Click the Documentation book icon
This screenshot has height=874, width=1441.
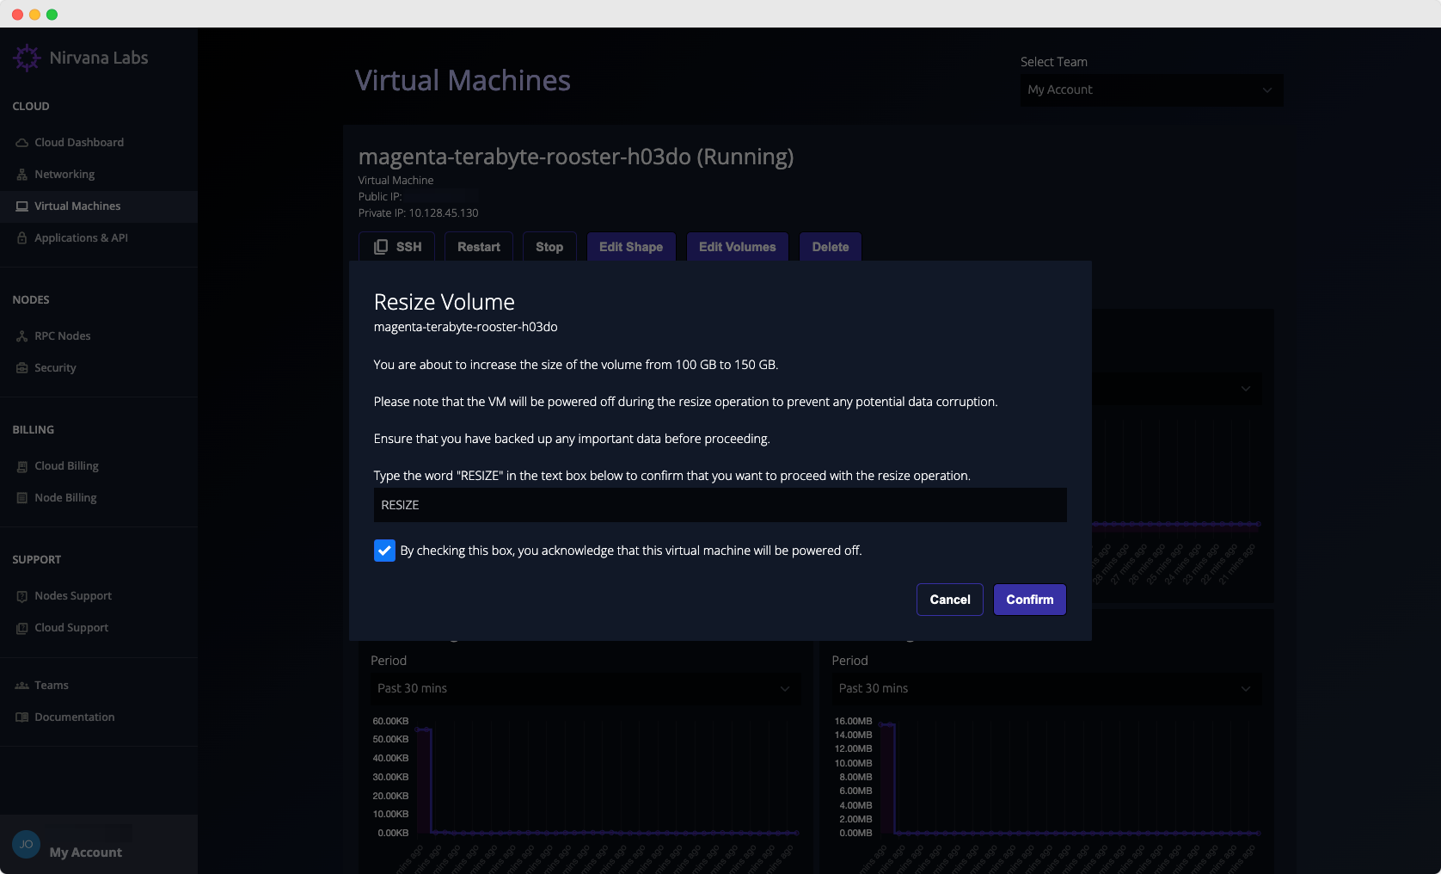click(22, 717)
